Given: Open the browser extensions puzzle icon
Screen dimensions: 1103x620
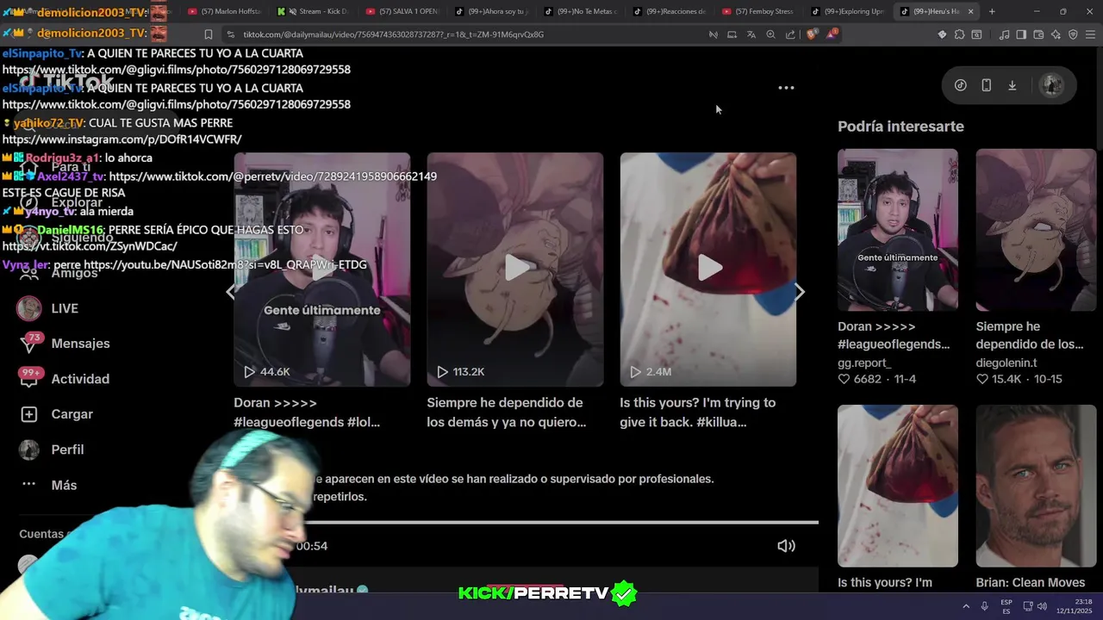Looking at the screenshot, I should 959,34.
